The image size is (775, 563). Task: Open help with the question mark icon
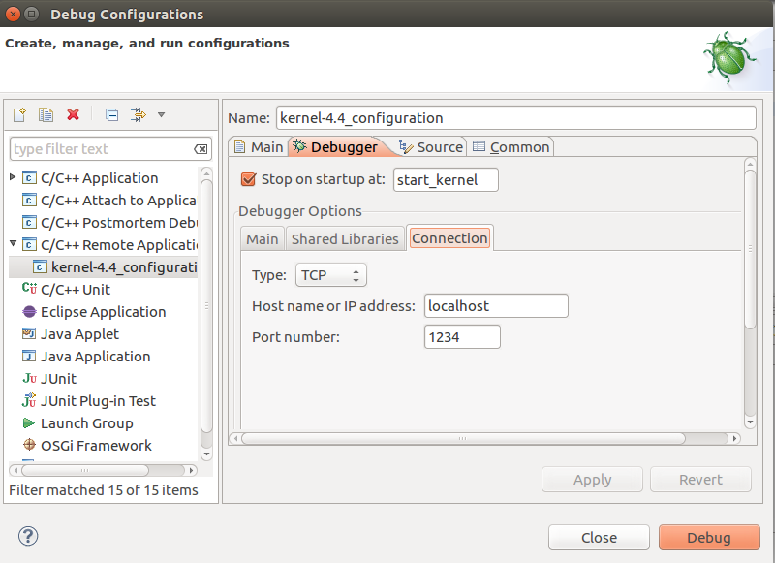coord(28,536)
